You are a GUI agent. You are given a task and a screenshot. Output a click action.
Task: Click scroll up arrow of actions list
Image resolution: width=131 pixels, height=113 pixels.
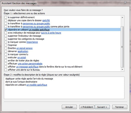(122, 17)
